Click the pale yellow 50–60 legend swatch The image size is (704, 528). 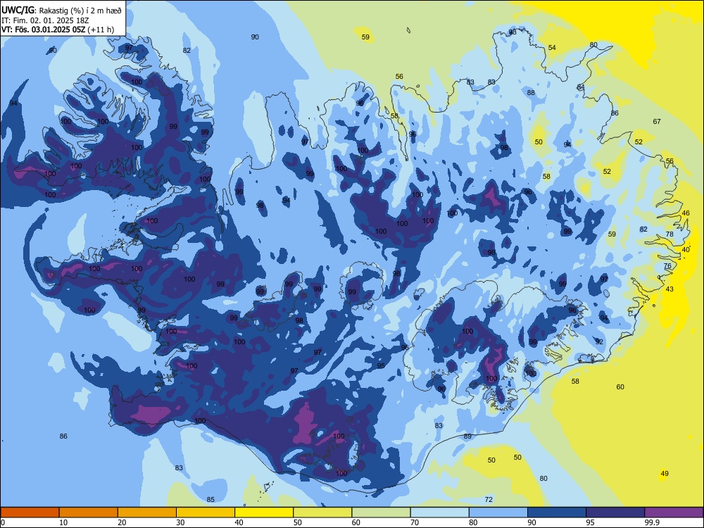pyautogui.click(x=322, y=513)
